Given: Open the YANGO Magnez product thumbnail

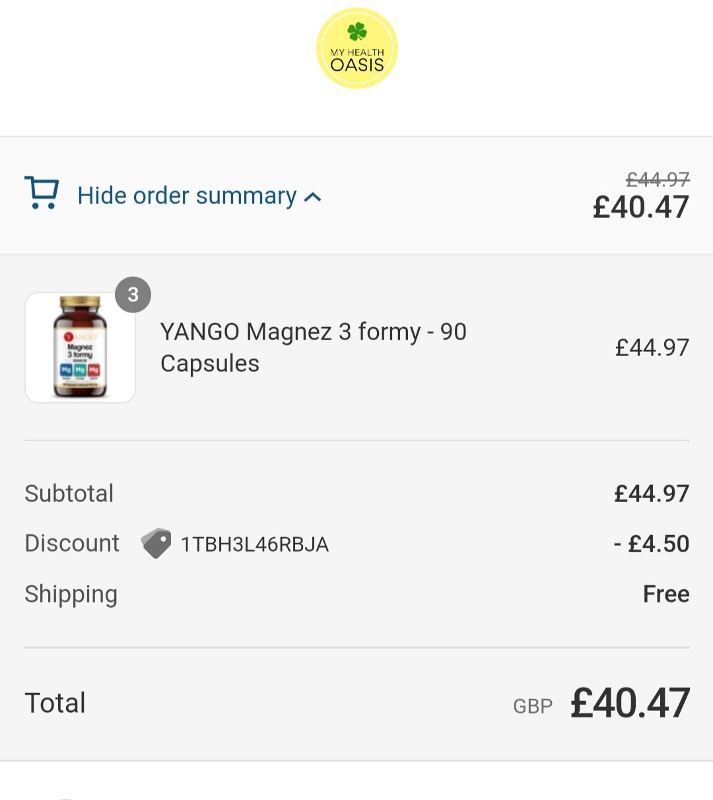Looking at the screenshot, I should pos(80,347).
